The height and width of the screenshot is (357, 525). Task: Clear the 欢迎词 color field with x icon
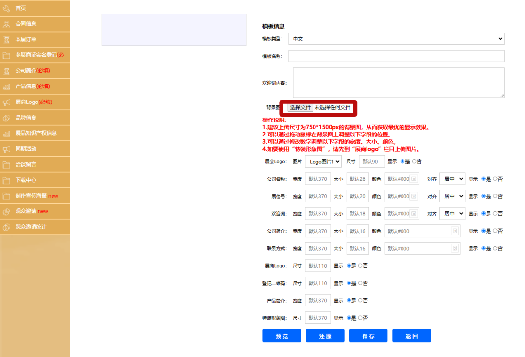(414, 213)
